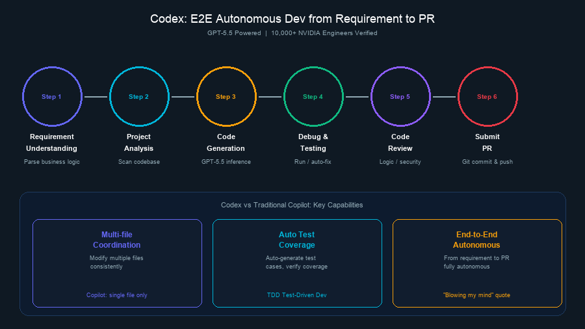Screen dimensions: 585x329
Task: Click the 'End-to-End Autonomous' card title
Action: click(476, 240)
